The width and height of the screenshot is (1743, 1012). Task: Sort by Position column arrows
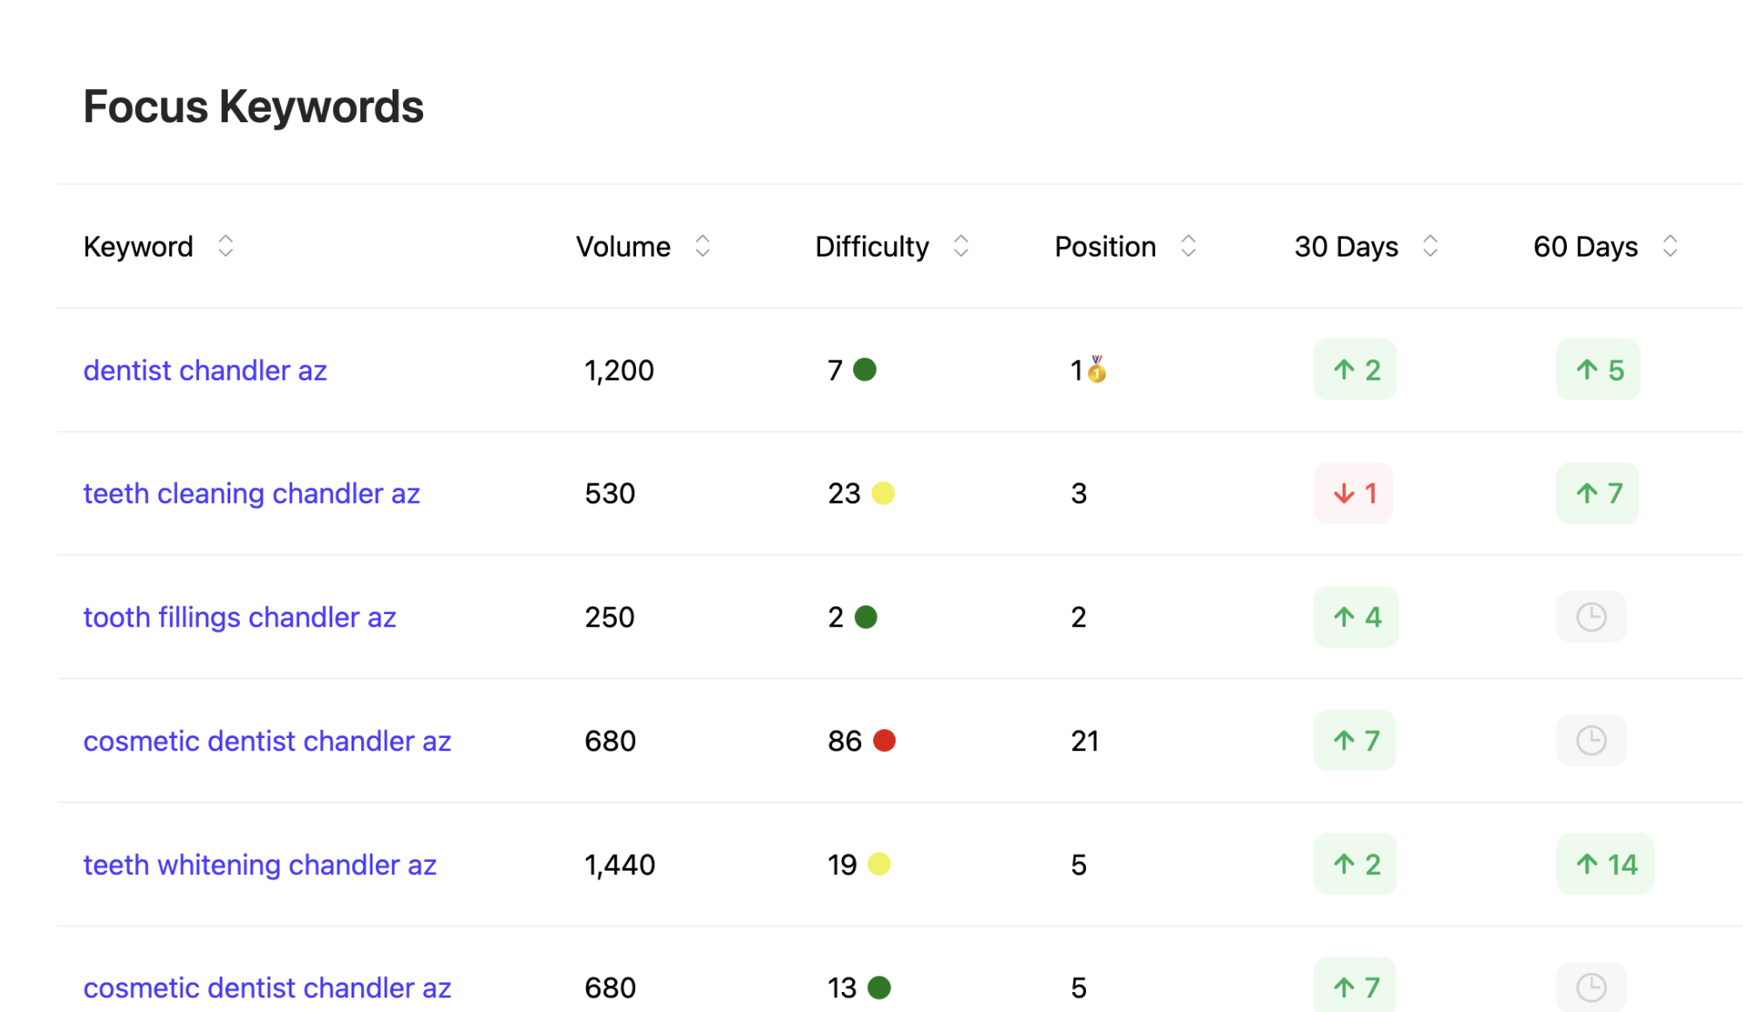point(1188,246)
